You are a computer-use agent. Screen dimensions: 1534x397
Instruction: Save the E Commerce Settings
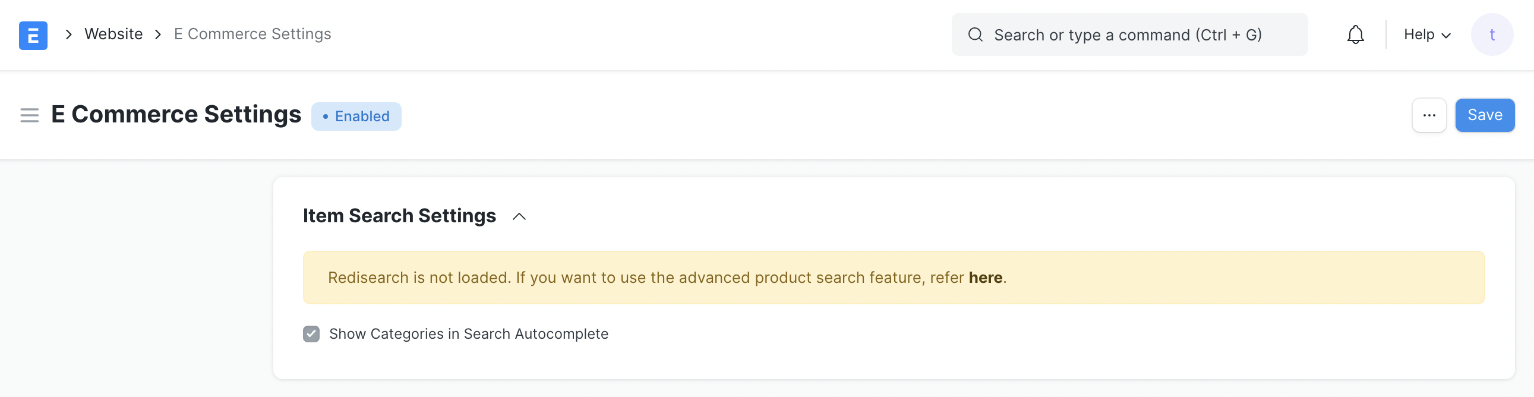(1485, 115)
